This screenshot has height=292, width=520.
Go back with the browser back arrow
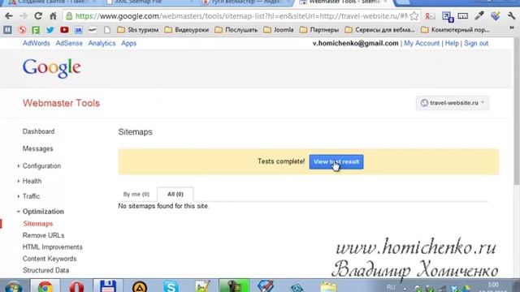click(x=9, y=16)
